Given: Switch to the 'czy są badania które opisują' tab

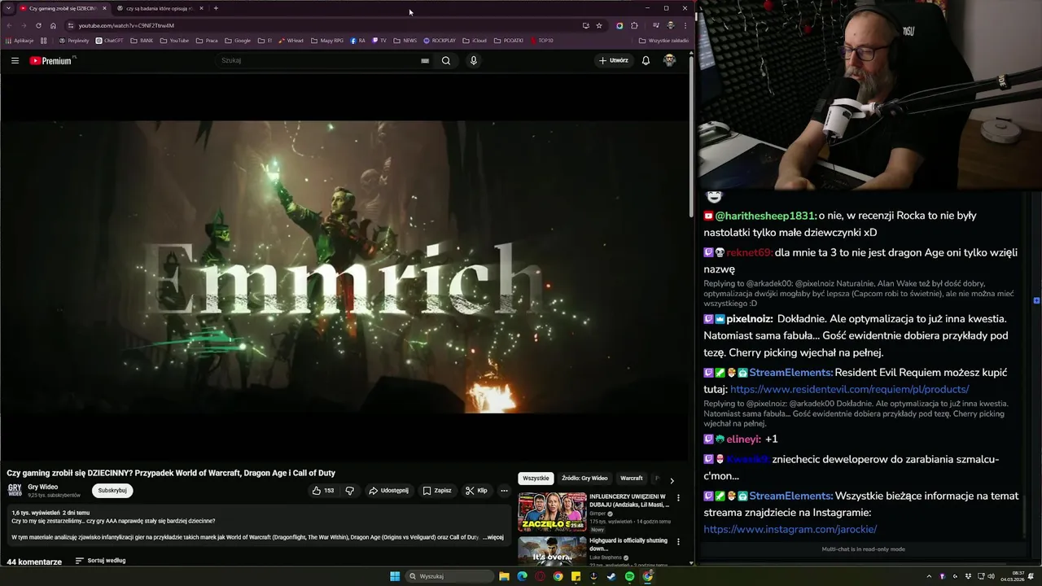Looking at the screenshot, I should point(159,8).
